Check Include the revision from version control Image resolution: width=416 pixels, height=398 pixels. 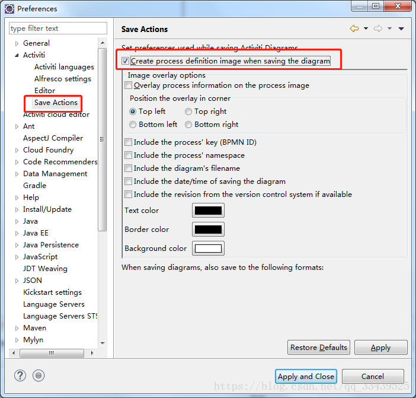click(x=129, y=195)
